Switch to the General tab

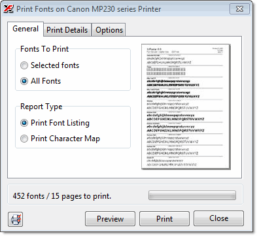26,29
